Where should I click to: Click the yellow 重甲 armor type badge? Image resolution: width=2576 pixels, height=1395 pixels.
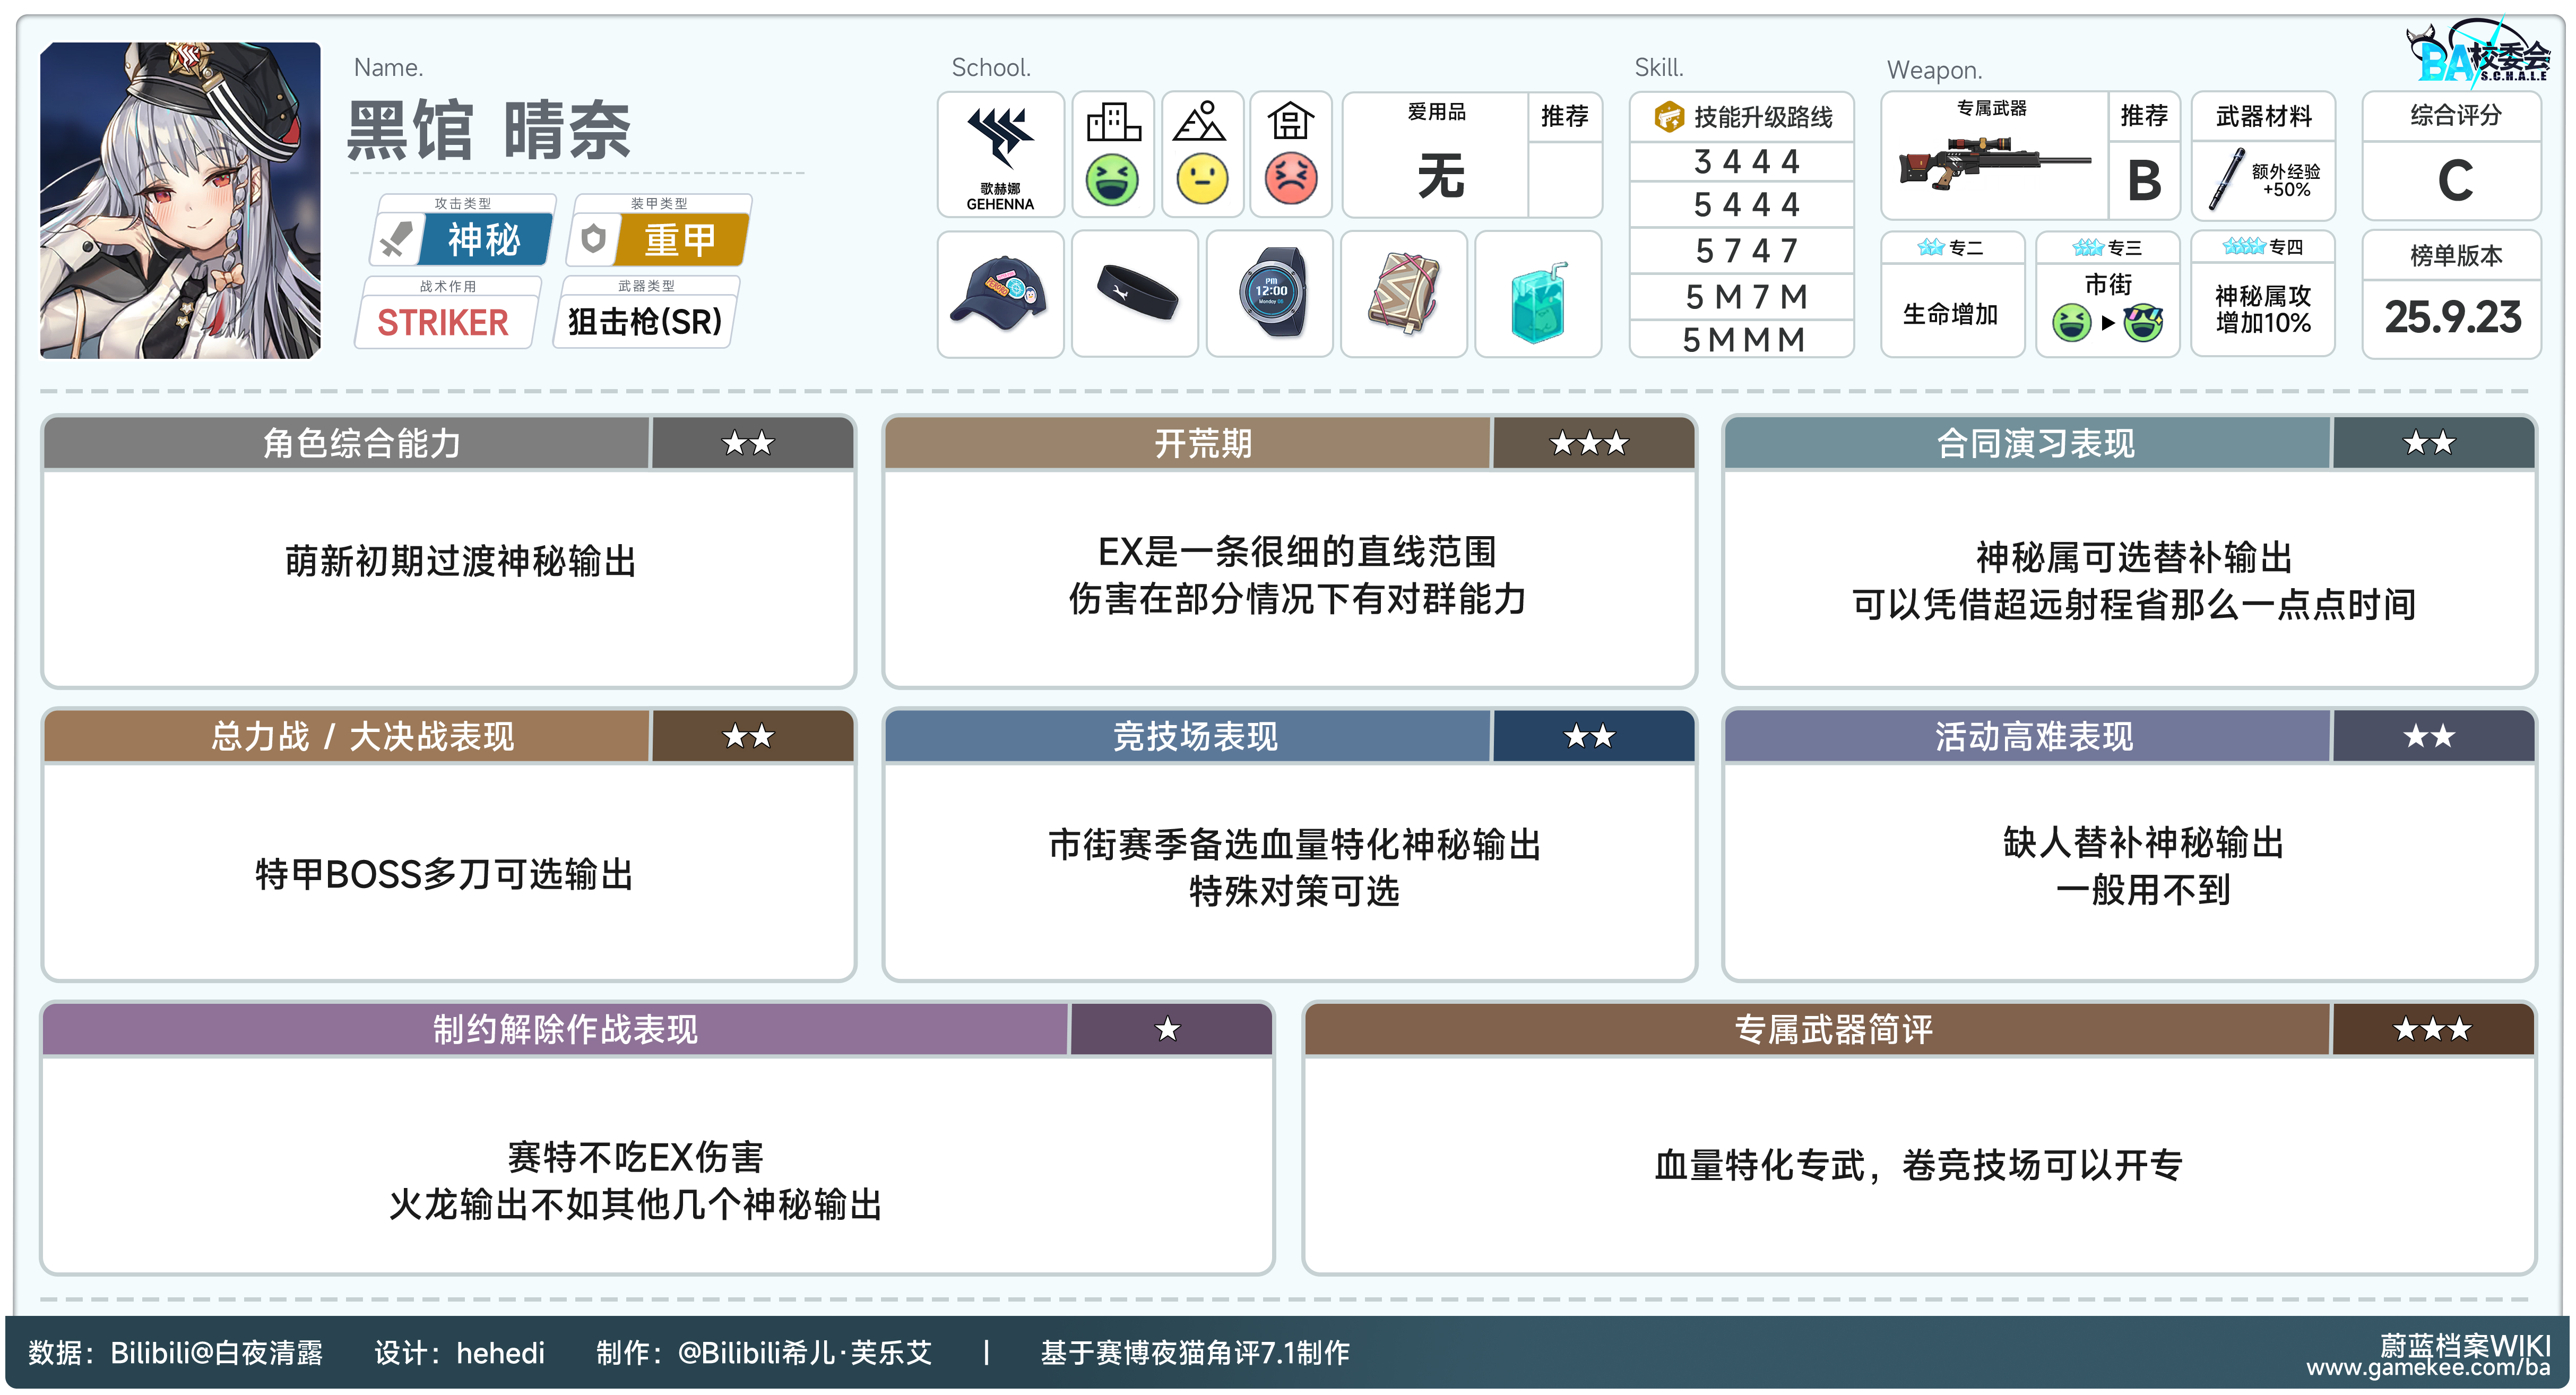click(680, 240)
